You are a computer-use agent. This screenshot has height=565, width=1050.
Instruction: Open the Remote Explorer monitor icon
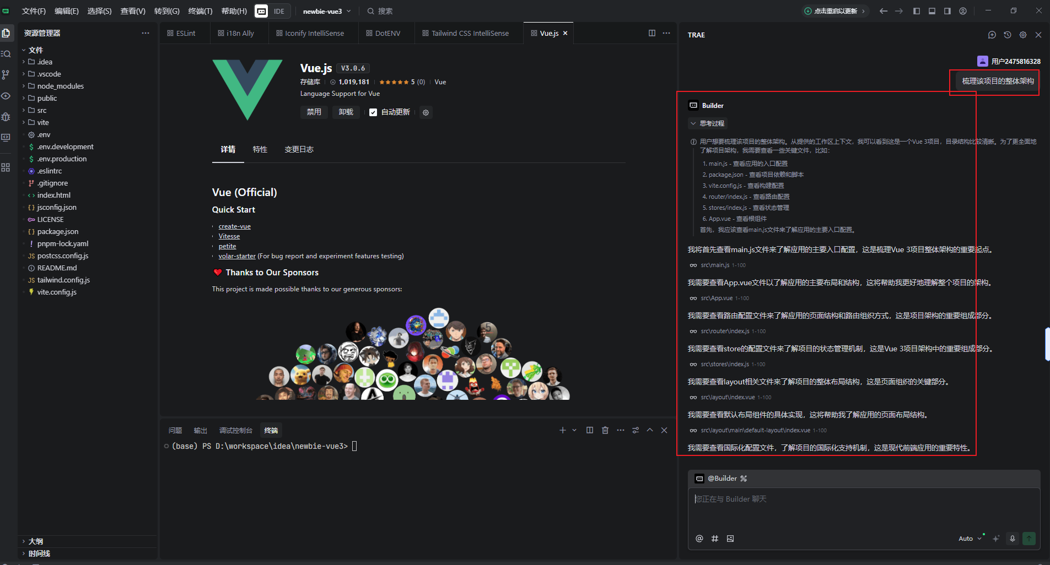click(x=6, y=138)
